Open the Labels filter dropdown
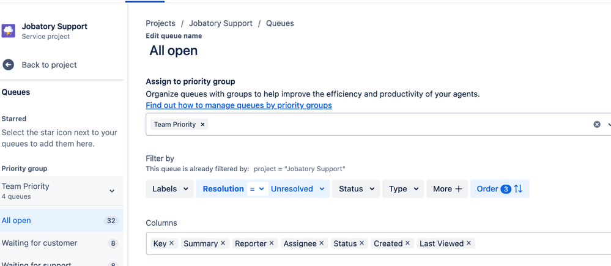Image resolution: width=611 pixels, height=266 pixels. 170,189
